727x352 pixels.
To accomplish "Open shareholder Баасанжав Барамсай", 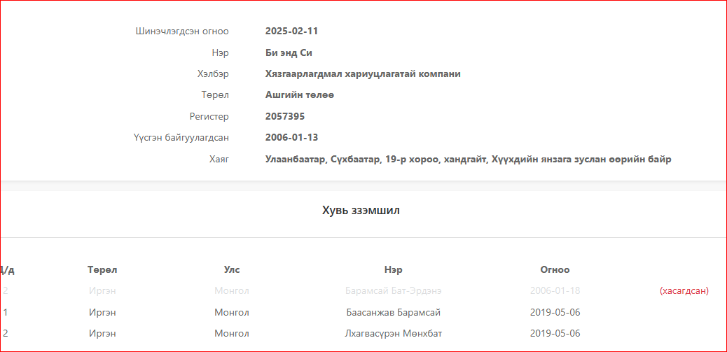I will pyautogui.click(x=393, y=312).
